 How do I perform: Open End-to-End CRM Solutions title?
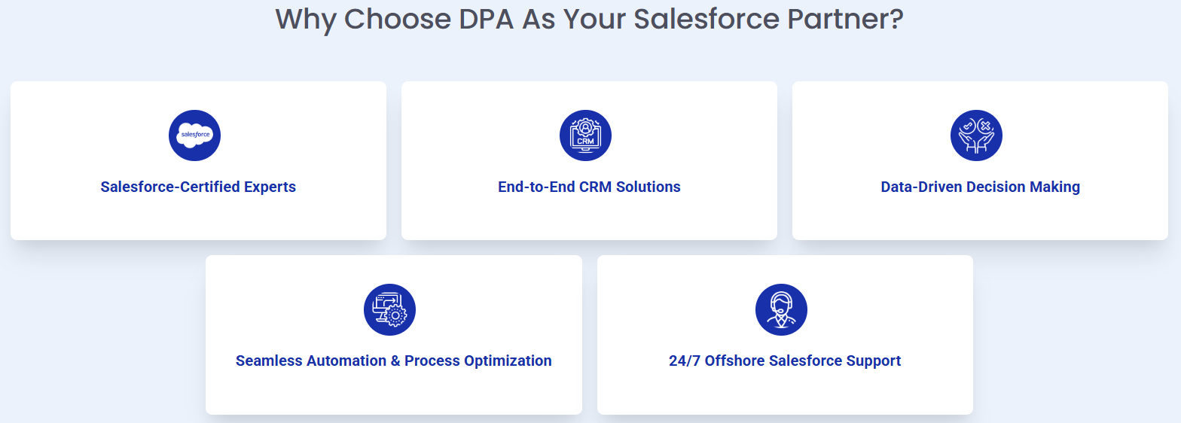pyautogui.click(x=589, y=187)
